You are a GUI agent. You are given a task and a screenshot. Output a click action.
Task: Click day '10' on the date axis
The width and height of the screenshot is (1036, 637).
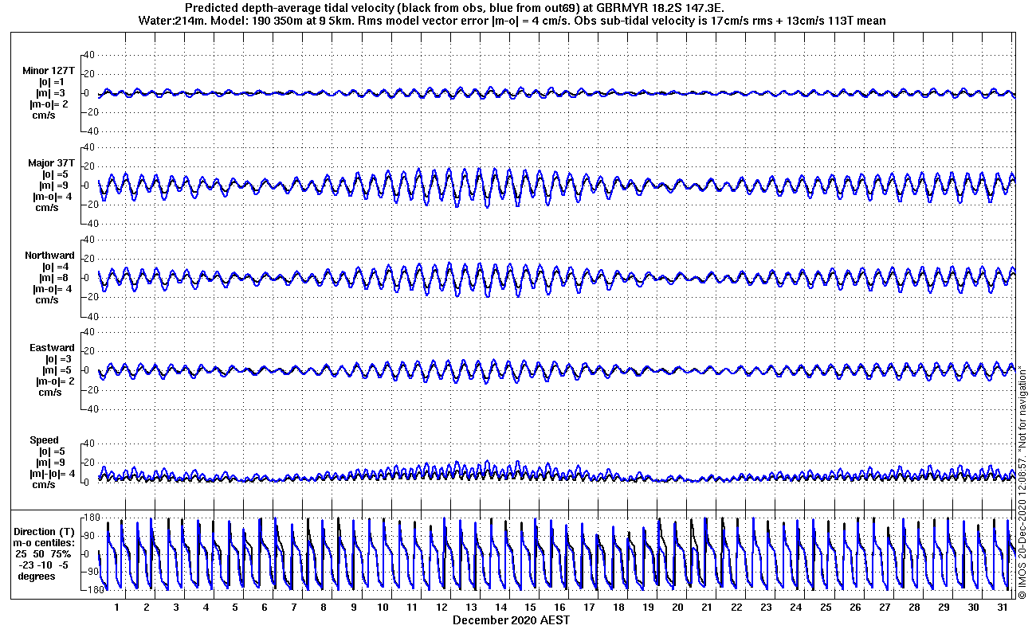point(383,607)
